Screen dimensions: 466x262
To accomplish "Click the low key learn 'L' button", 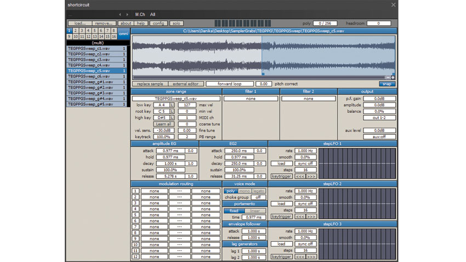I will pos(172,105).
